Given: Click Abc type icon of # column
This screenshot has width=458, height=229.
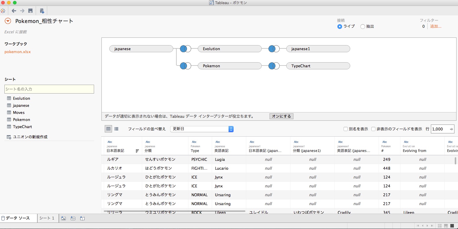Looking at the screenshot, I should click(385, 142).
